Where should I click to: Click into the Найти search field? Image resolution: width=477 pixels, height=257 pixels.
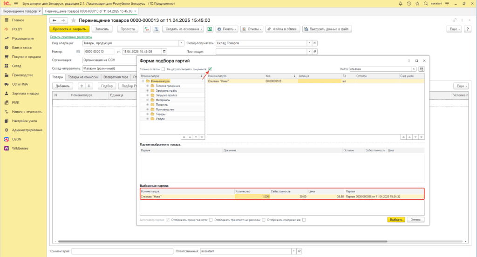pos(380,69)
